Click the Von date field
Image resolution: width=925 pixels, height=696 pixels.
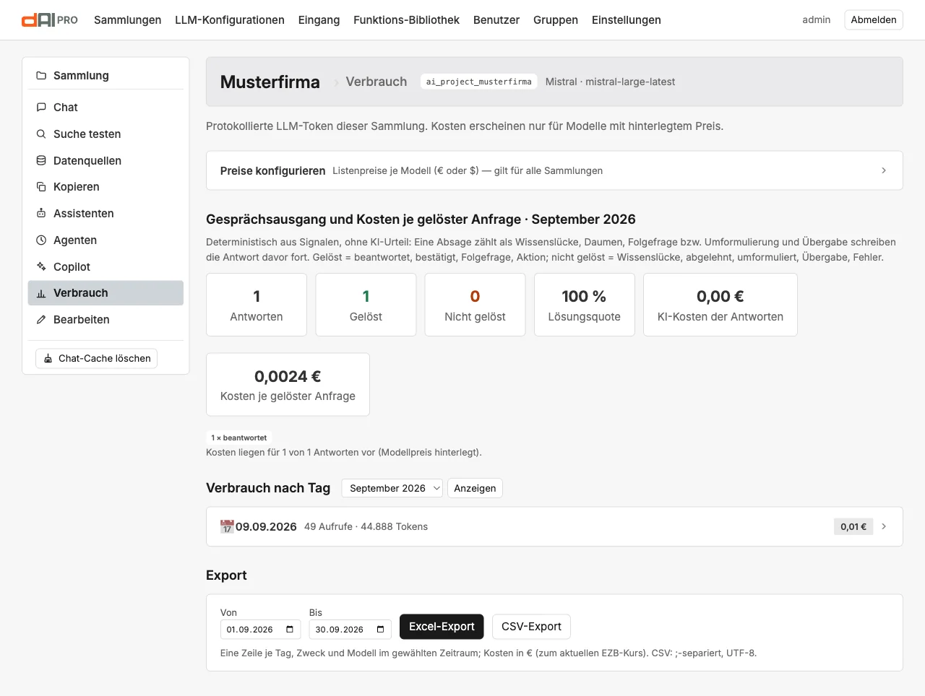(259, 630)
